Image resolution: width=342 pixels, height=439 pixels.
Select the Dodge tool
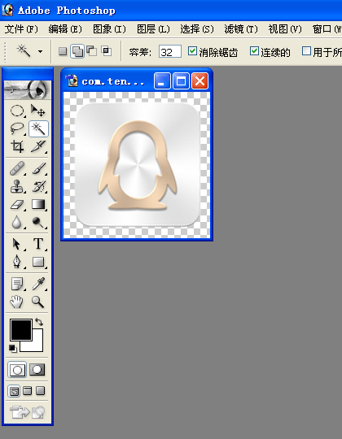[38, 223]
